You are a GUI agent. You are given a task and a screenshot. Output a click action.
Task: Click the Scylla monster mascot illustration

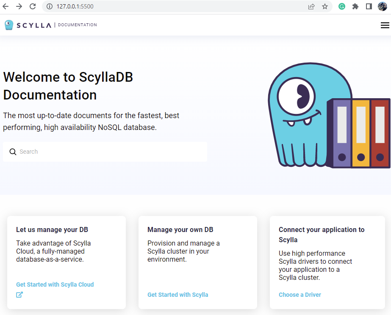tap(329, 115)
